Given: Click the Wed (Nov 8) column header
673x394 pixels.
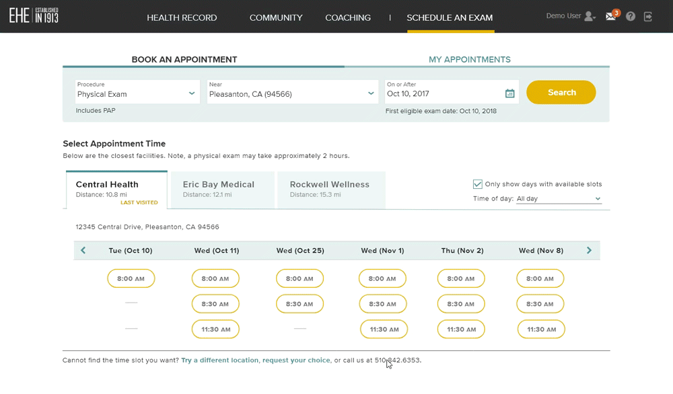Looking at the screenshot, I should [x=541, y=251].
